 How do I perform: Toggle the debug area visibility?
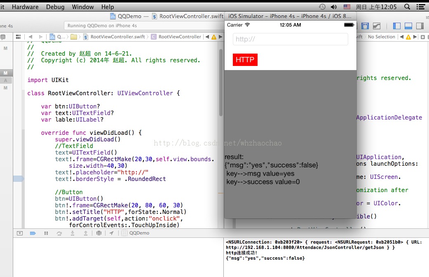pyautogui.click(x=408, y=26)
